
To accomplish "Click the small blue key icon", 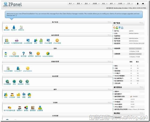I will coord(119,28).
